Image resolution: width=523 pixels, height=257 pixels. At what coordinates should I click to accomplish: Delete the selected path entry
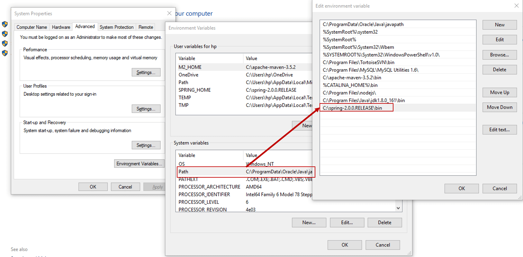[x=499, y=70]
